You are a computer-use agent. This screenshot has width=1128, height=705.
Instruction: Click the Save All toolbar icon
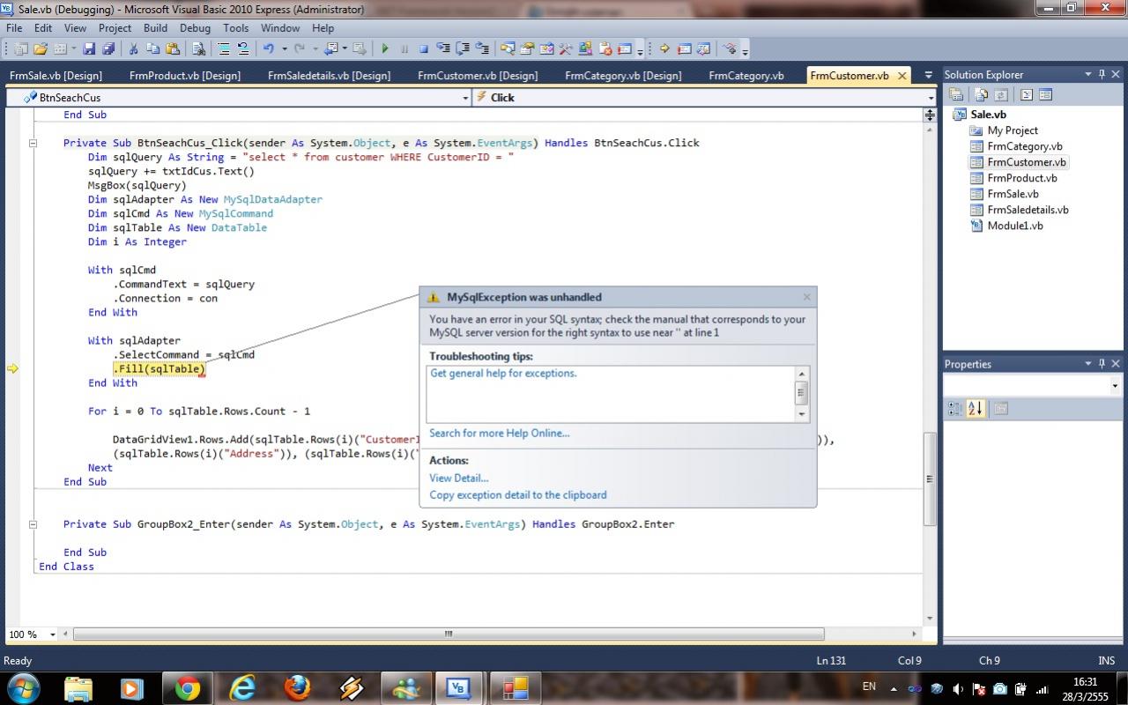tap(108, 49)
